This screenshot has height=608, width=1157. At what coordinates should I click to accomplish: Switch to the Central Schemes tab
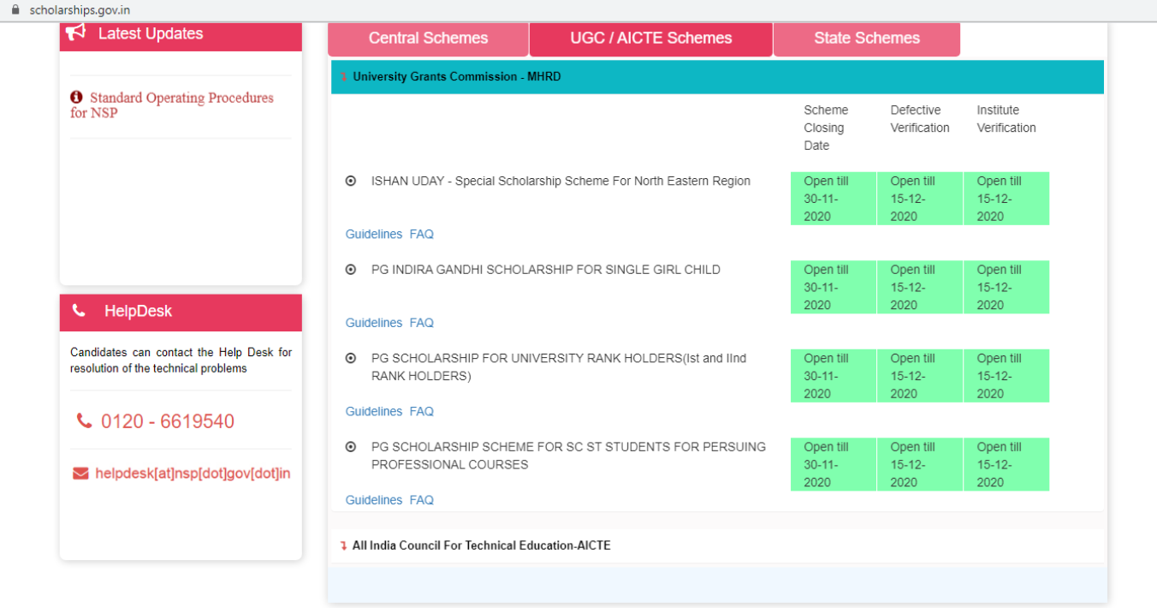[x=428, y=39]
